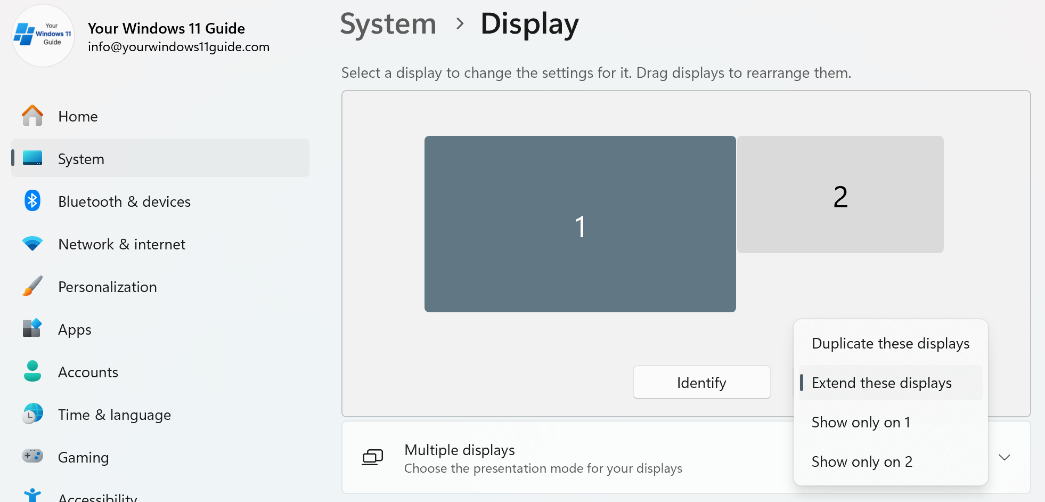Click System in the breadcrumb

pos(388,24)
